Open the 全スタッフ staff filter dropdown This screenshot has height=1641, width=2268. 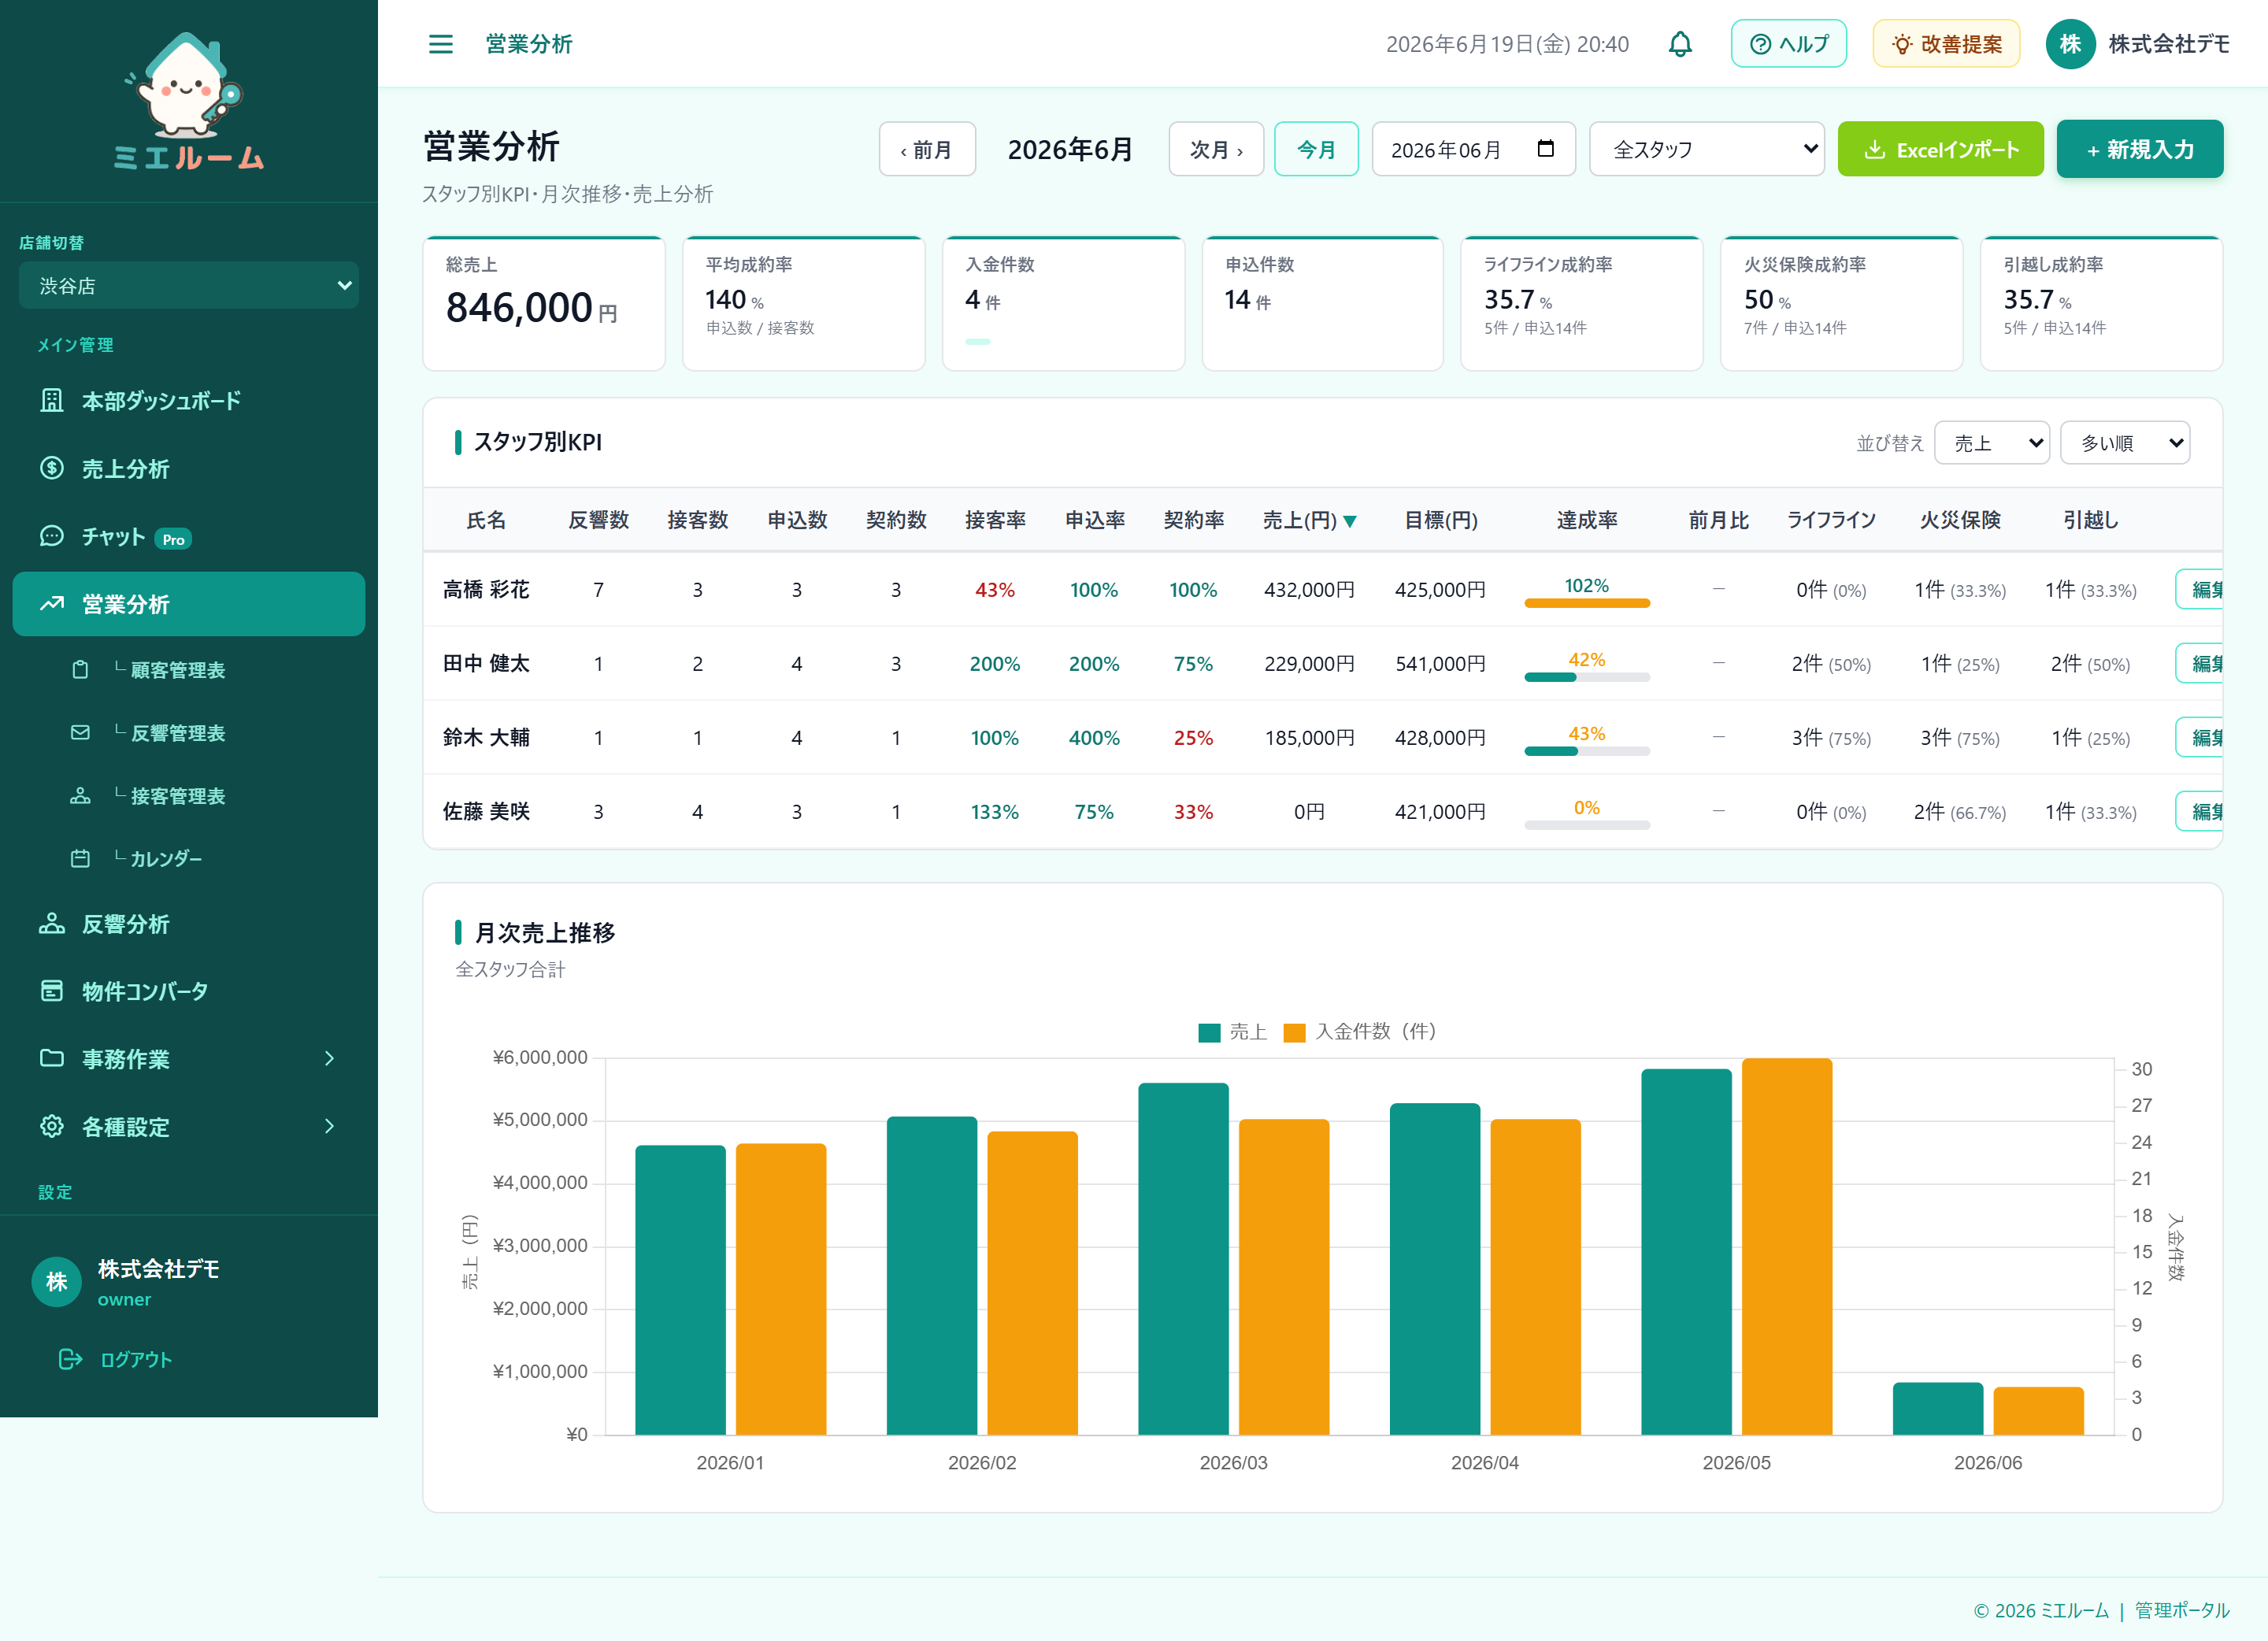[1707, 149]
